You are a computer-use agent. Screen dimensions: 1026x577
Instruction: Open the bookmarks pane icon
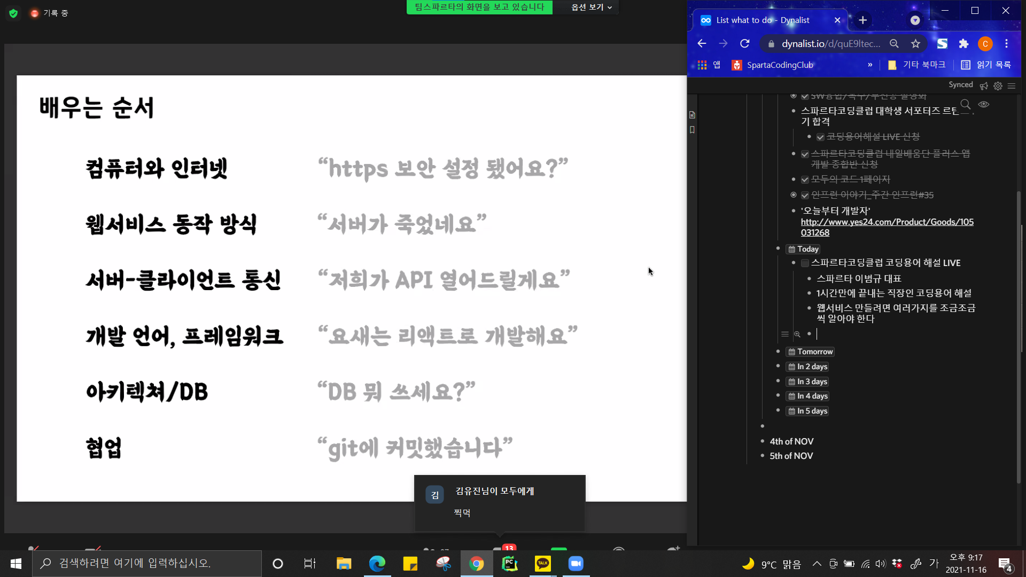pos(693,130)
